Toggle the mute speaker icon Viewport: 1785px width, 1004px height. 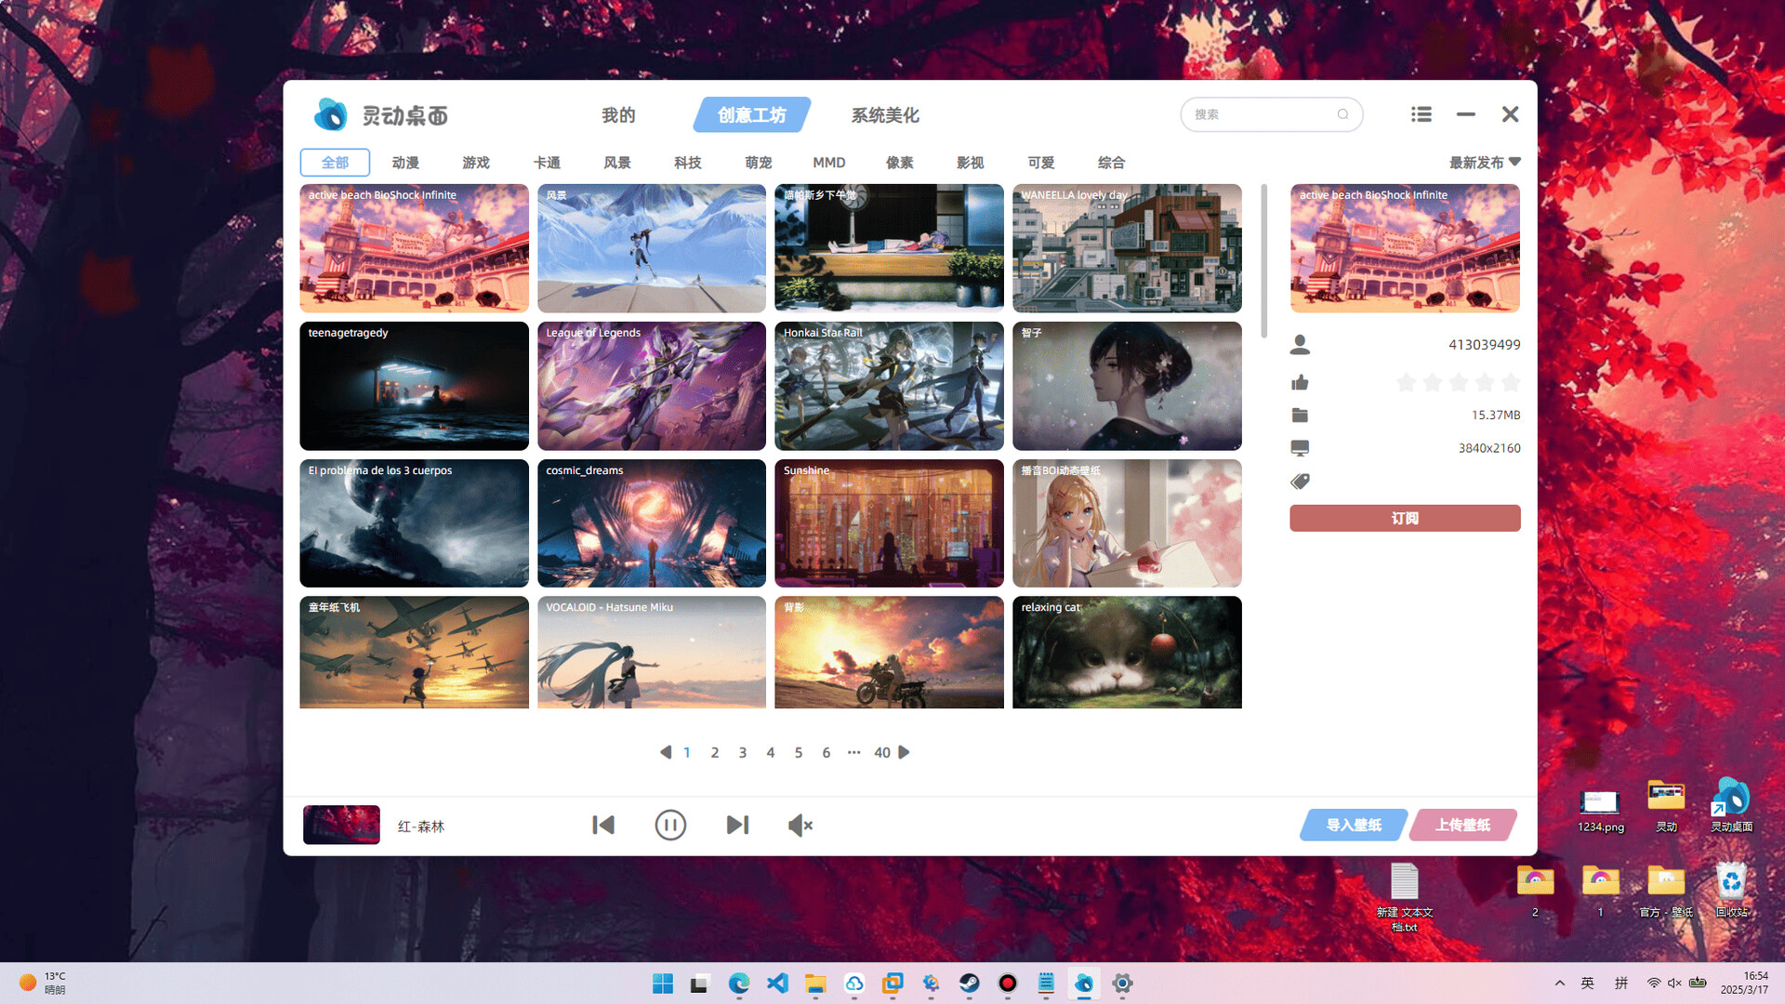(x=800, y=826)
